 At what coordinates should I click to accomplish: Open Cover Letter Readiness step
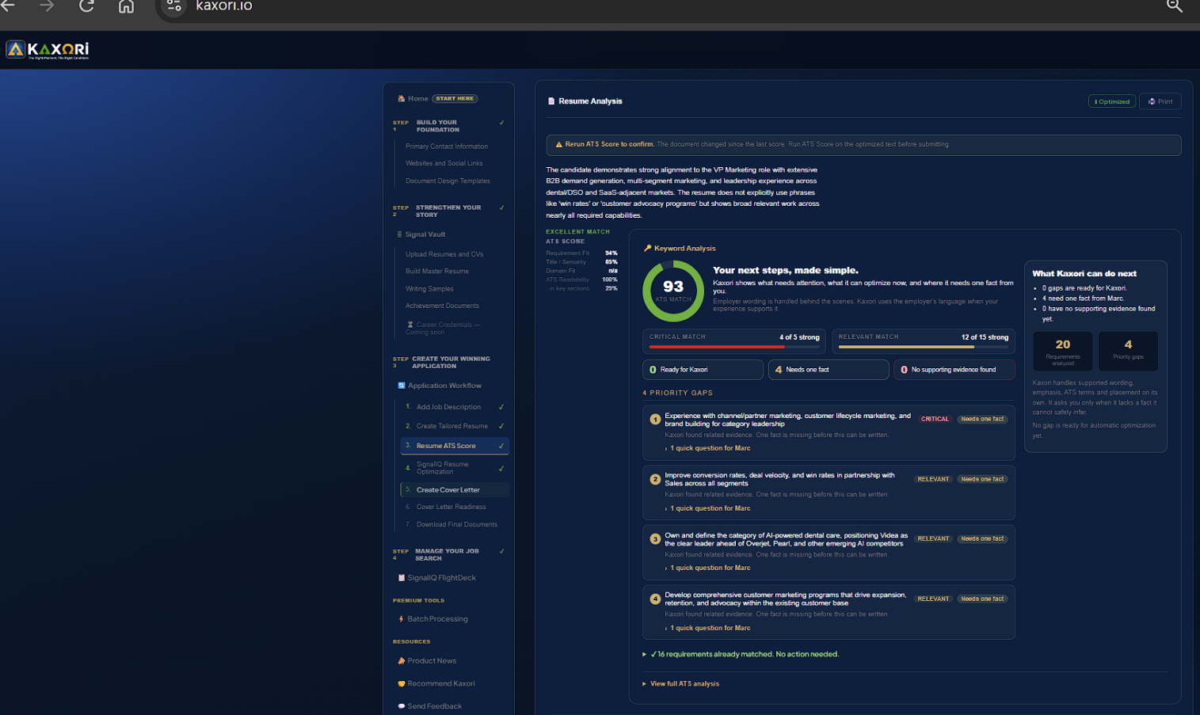tap(455, 507)
